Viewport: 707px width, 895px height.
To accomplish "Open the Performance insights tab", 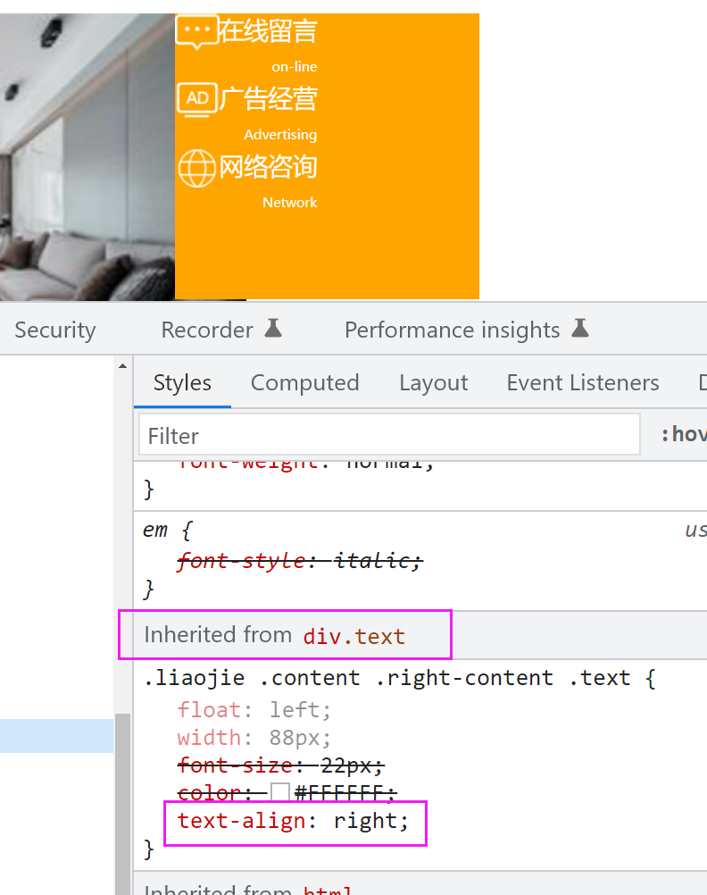I will [x=452, y=330].
